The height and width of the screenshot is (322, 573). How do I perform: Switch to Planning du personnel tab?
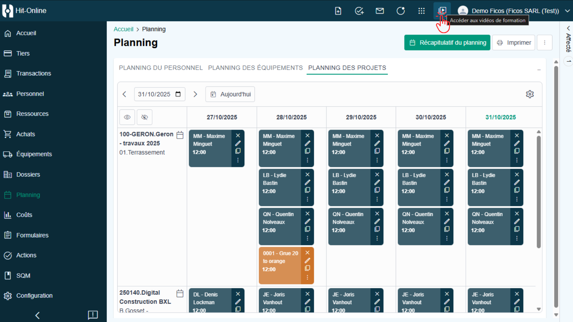click(x=161, y=68)
